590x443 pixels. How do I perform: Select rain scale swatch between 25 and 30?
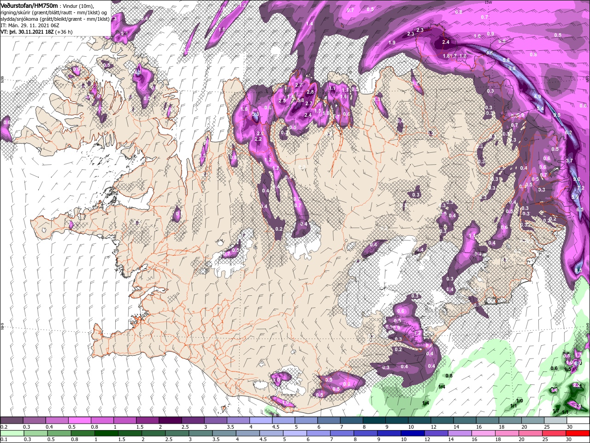tap(555, 433)
